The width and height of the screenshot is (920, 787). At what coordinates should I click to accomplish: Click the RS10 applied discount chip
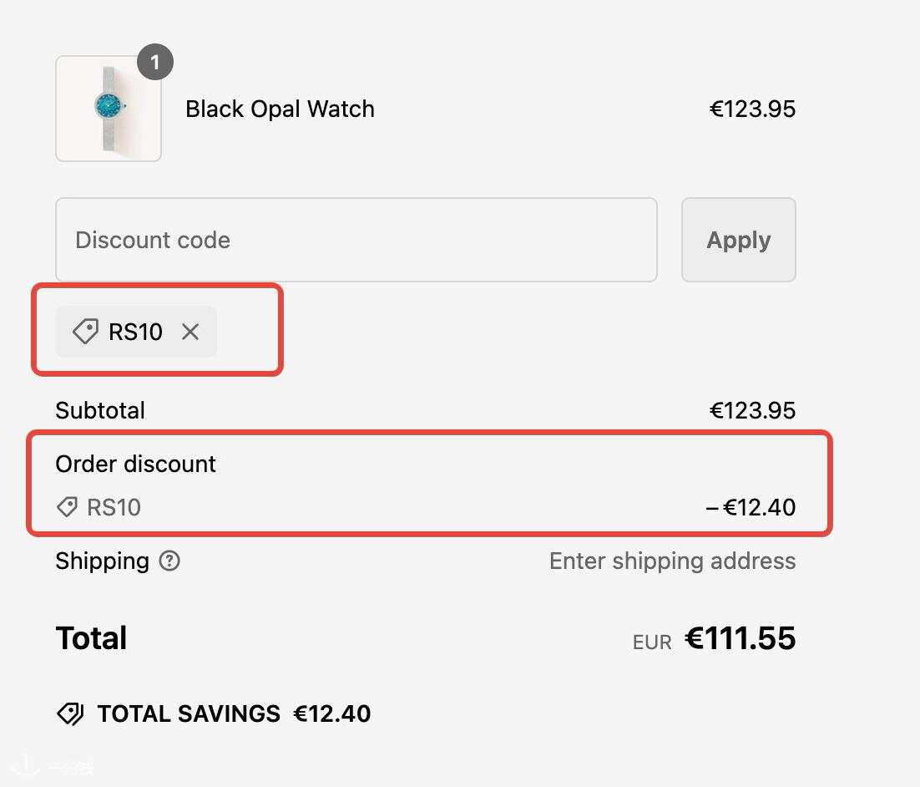tap(136, 332)
